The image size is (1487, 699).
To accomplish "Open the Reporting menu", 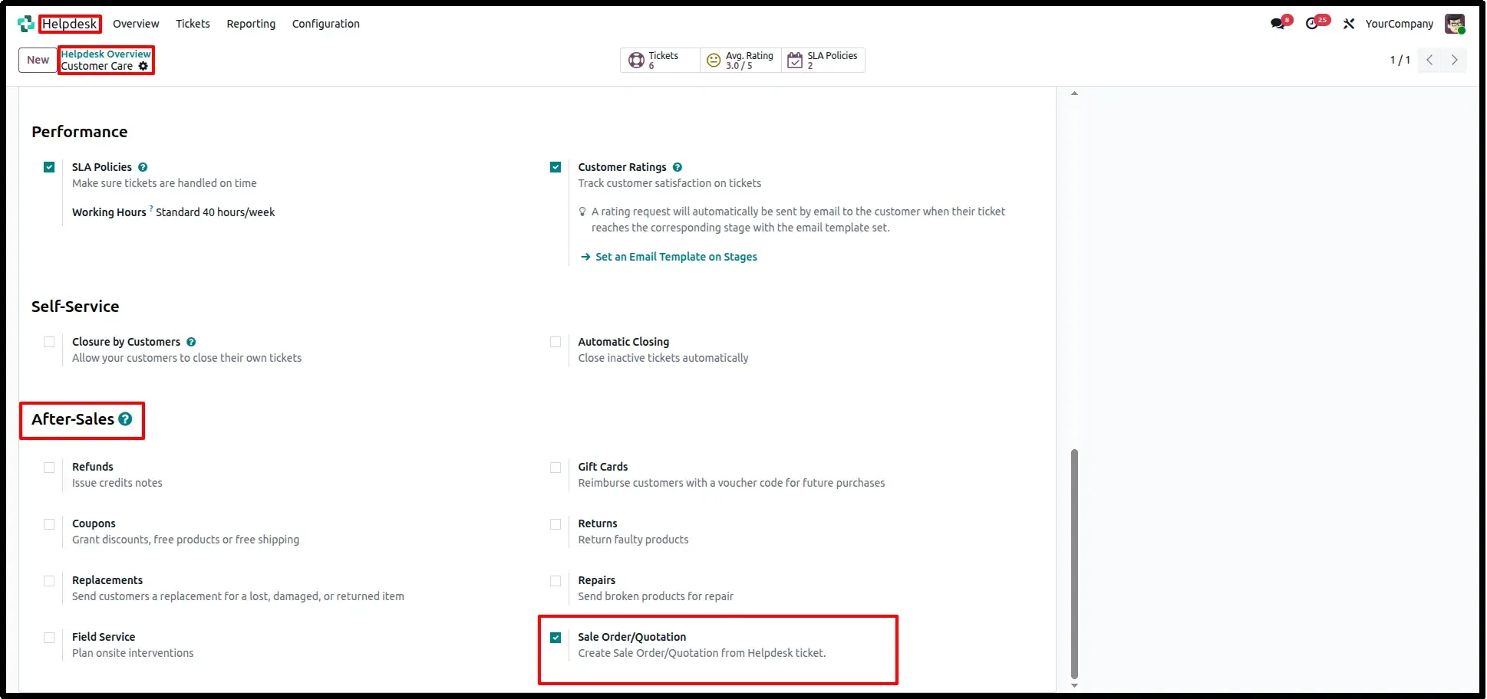I will [x=251, y=24].
